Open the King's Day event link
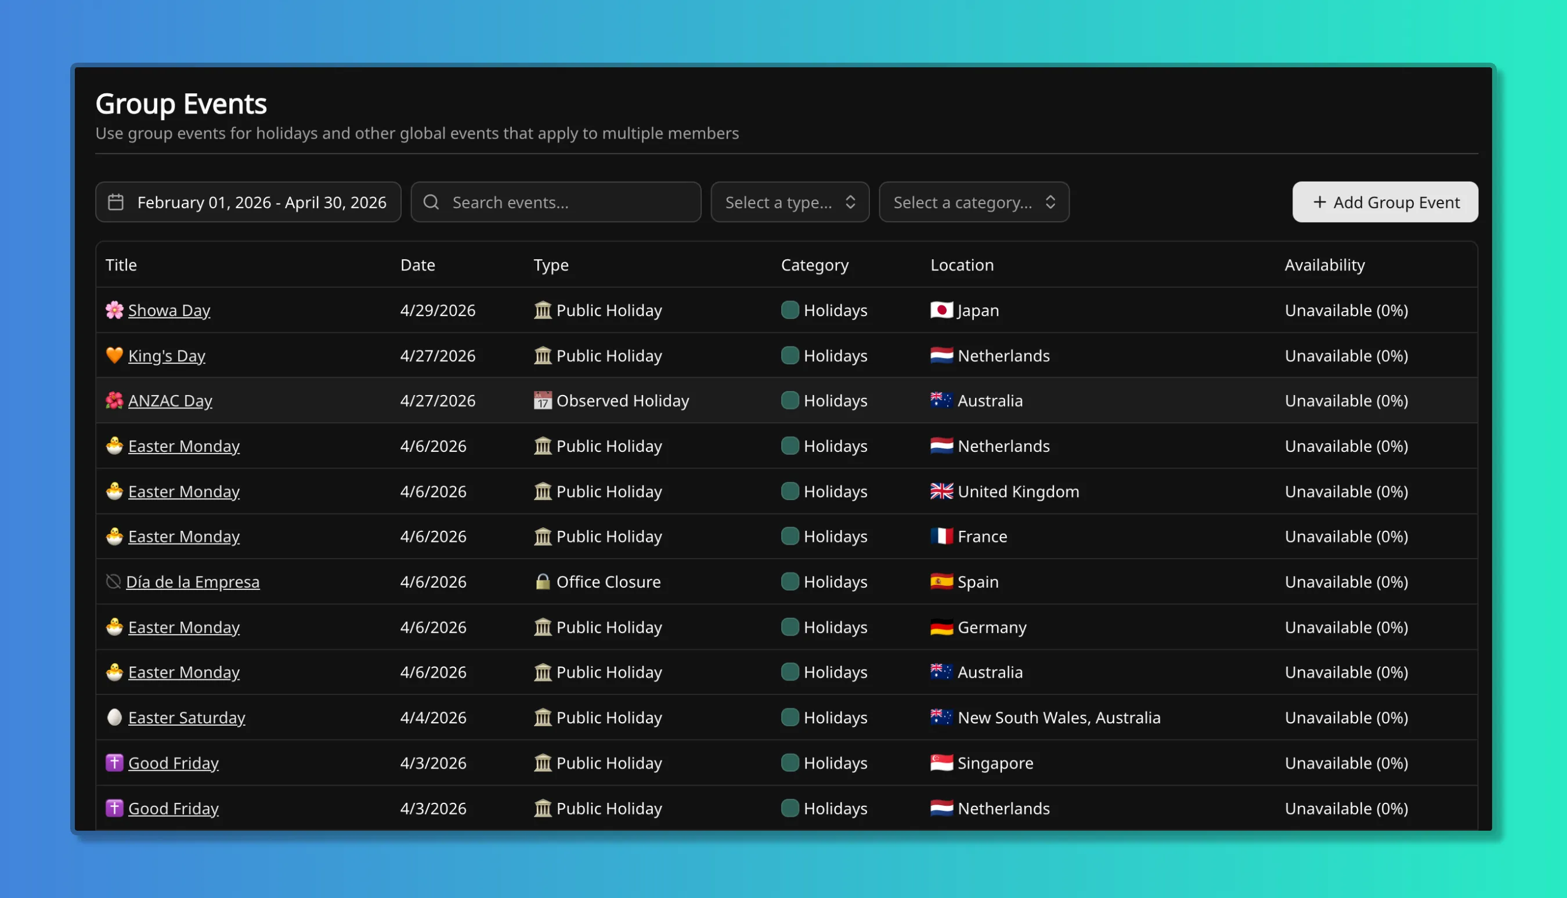 pos(167,356)
